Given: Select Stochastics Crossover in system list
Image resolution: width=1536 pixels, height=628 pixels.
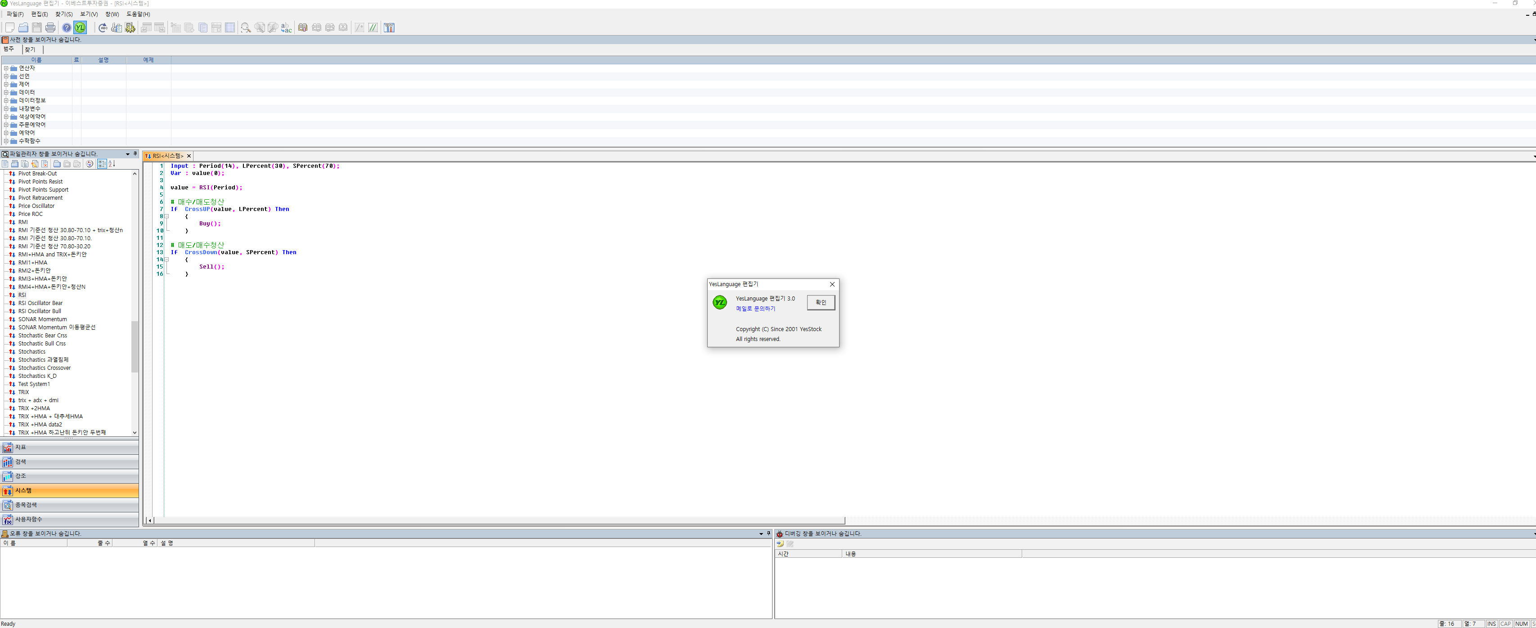Looking at the screenshot, I should pyautogui.click(x=44, y=368).
